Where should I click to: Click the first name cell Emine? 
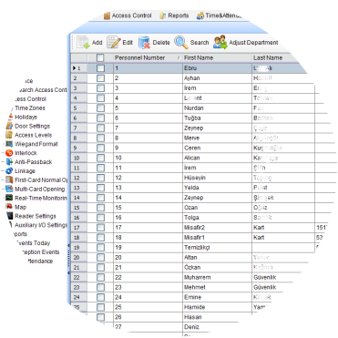(x=217, y=297)
